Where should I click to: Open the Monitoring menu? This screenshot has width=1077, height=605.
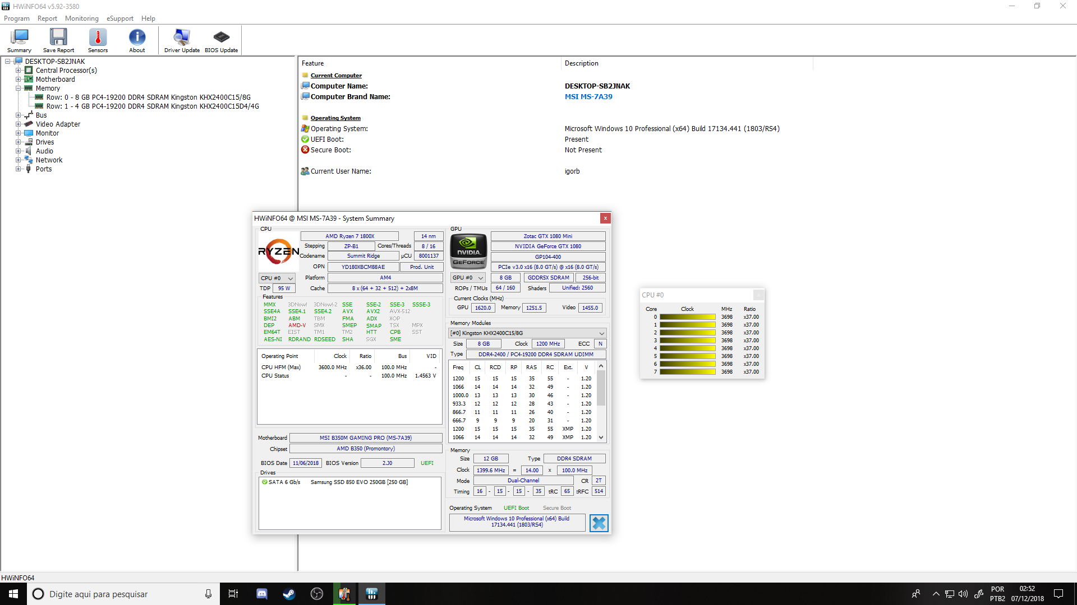82,18
